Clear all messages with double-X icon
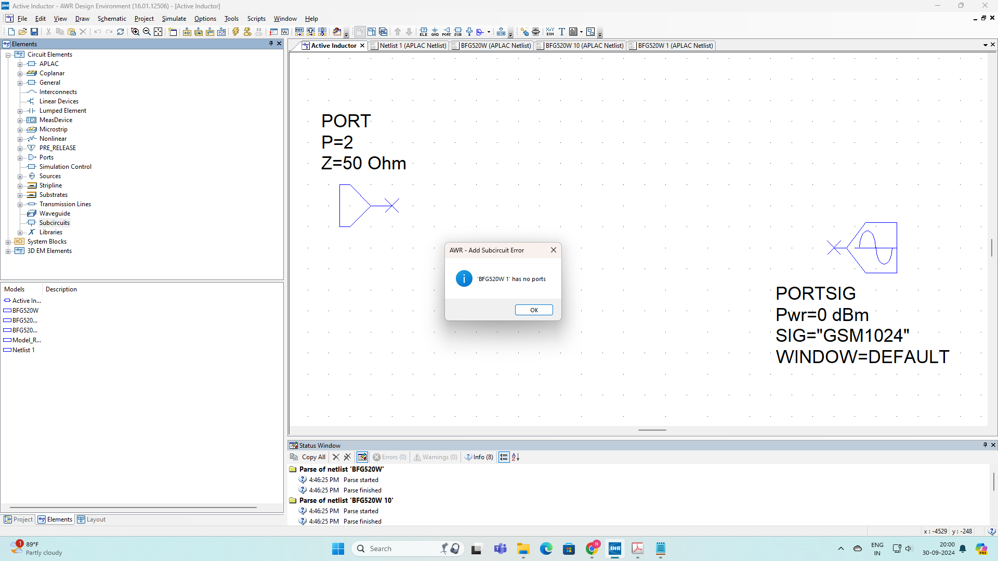The image size is (998, 561). pos(347,457)
